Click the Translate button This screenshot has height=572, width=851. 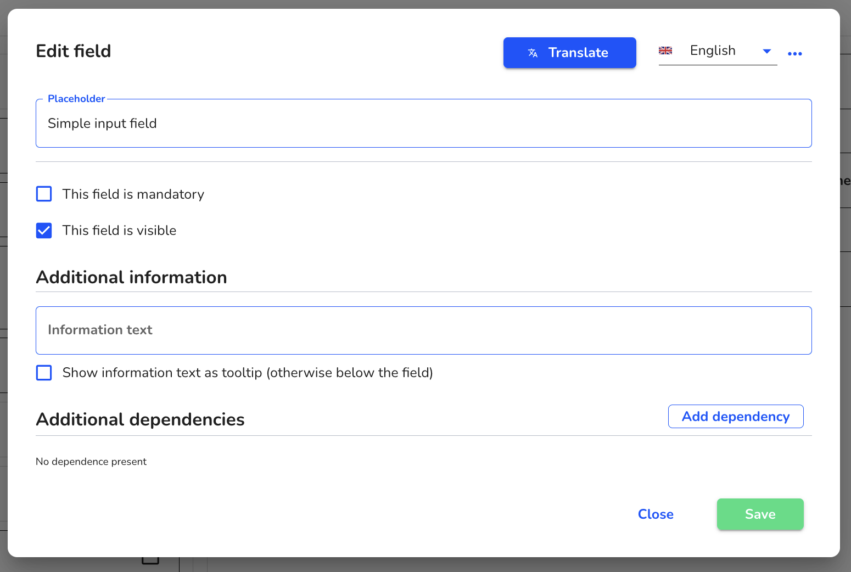point(569,53)
